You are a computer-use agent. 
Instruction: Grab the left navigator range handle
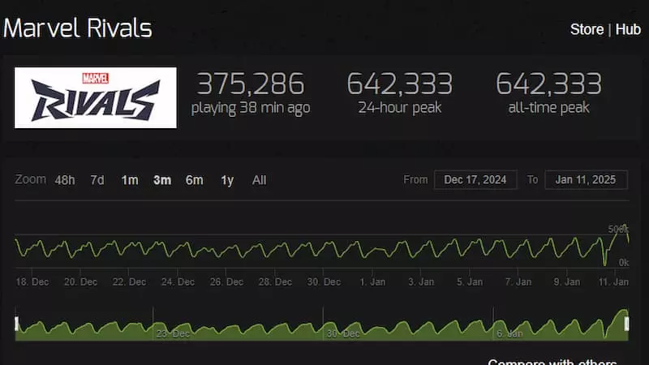(x=16, y=324)
